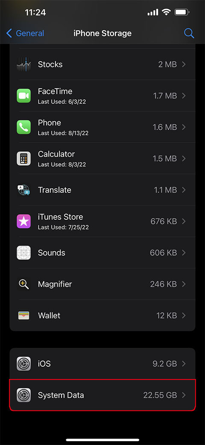Tap the FaceTime camera icon
This screenshot has height=445, width=205.
point(24,96)
